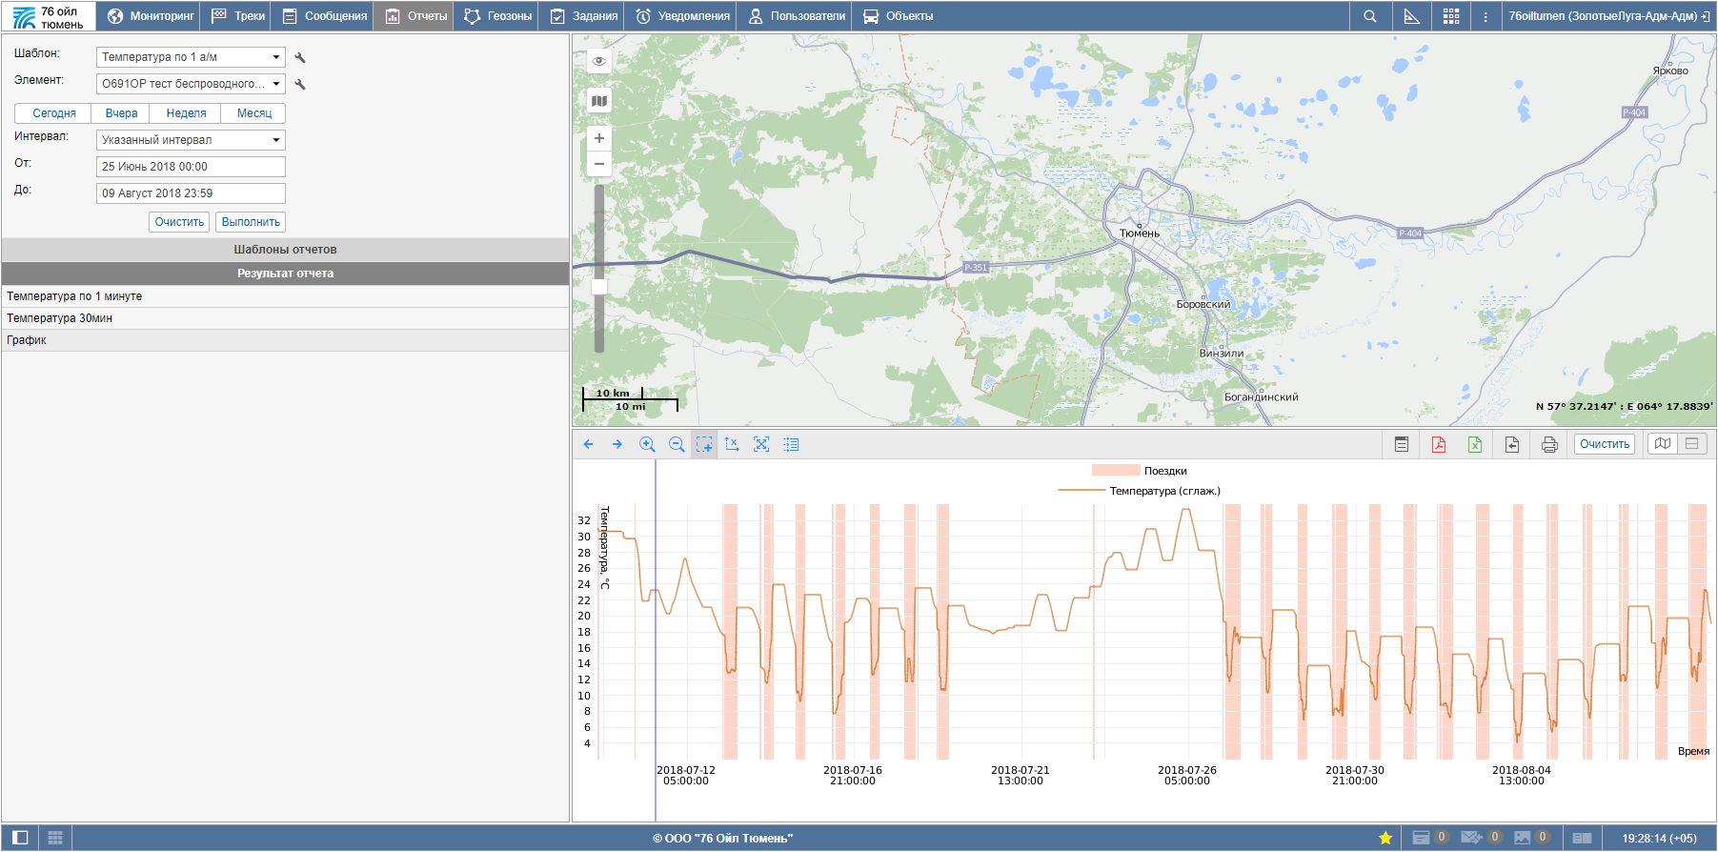Toggle map layers visibility eye icon
This screenshot has width=1718, height=852.
pyautogui.click(x=599, y=61)
